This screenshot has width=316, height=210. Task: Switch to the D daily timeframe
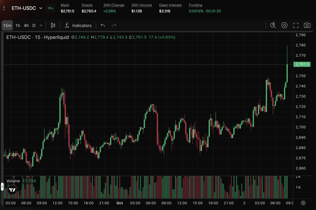coord(34,26)
